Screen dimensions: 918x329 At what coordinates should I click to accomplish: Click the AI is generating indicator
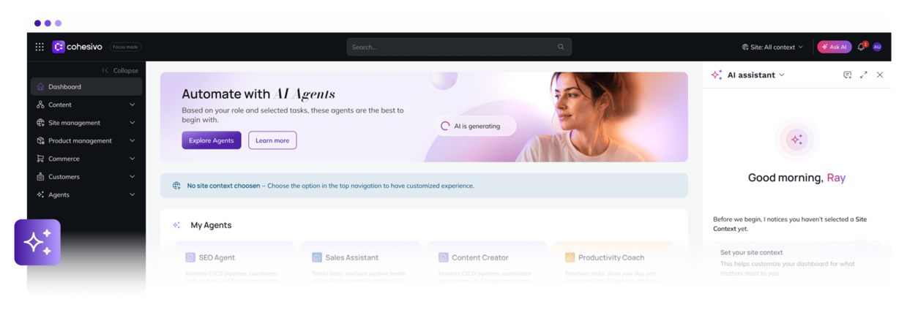click(475, 126)
